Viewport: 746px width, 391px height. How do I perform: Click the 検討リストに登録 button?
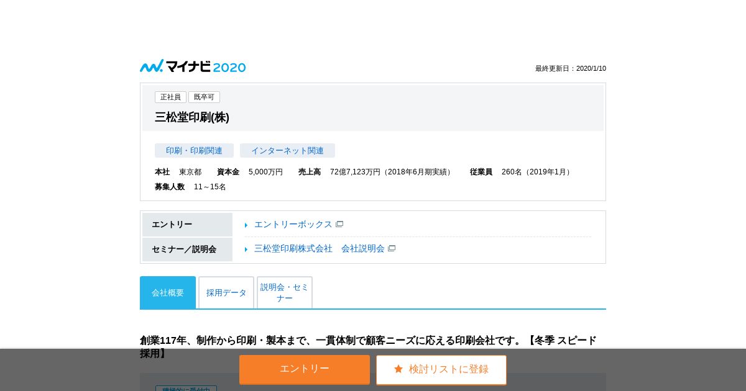[x=441, y=370]
